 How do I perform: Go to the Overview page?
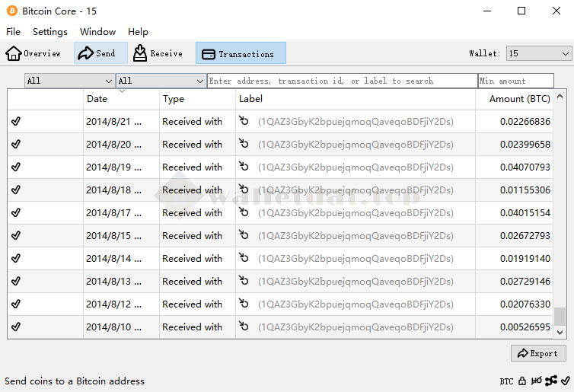33,53
